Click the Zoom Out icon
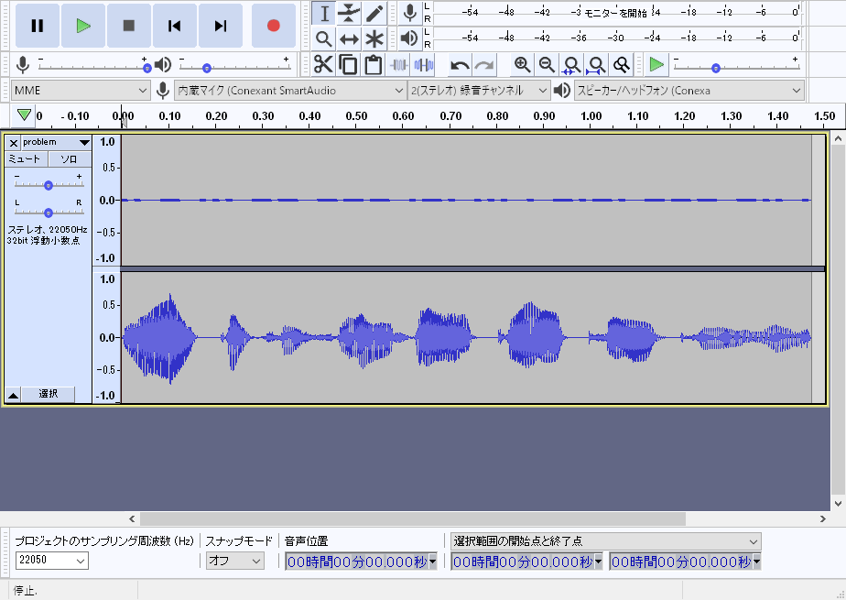 point(547,65)
